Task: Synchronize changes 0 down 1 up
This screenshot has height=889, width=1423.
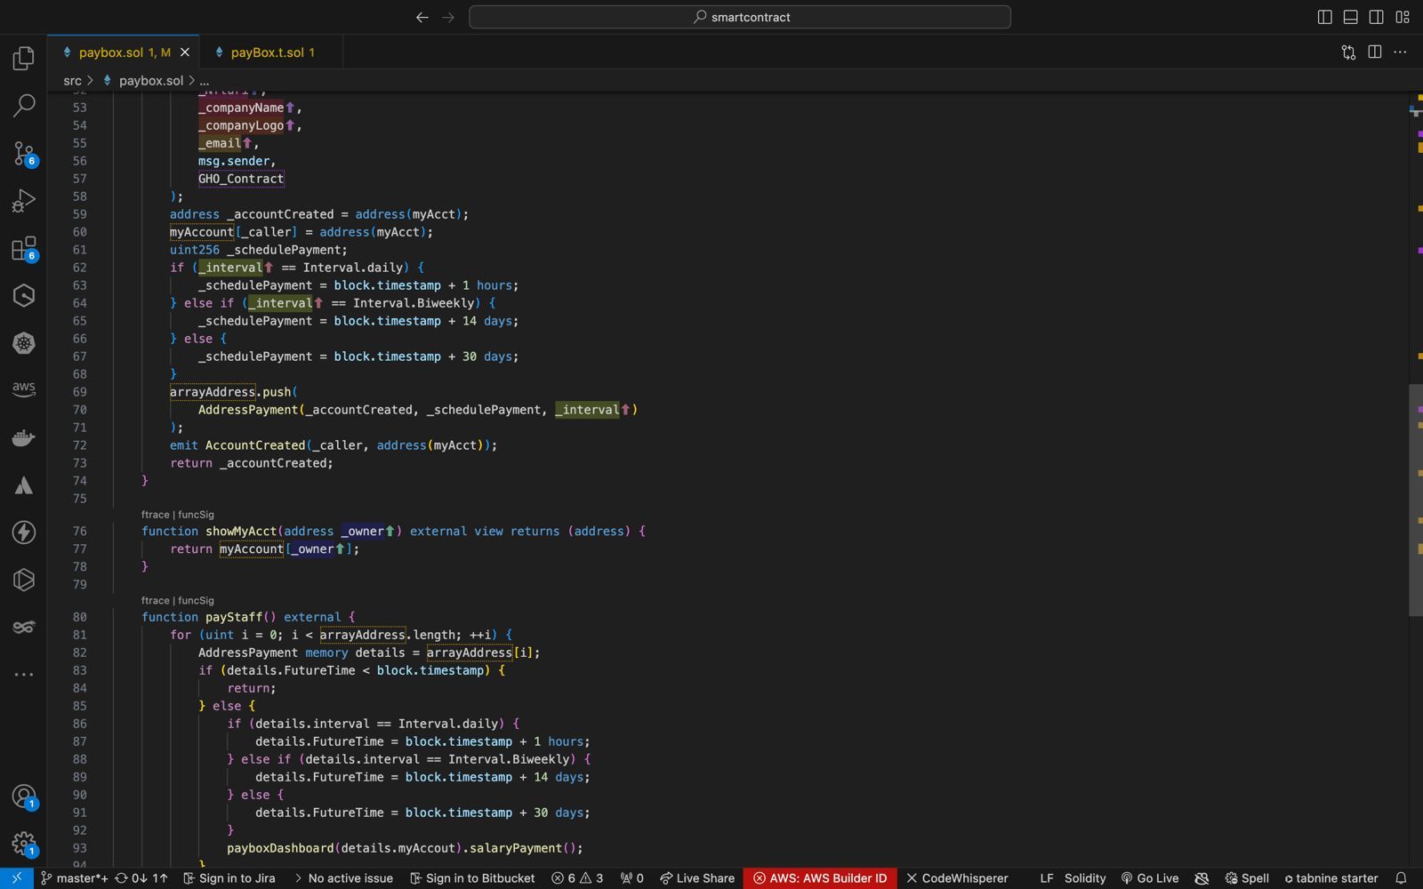Action: (x=141, y=878)
